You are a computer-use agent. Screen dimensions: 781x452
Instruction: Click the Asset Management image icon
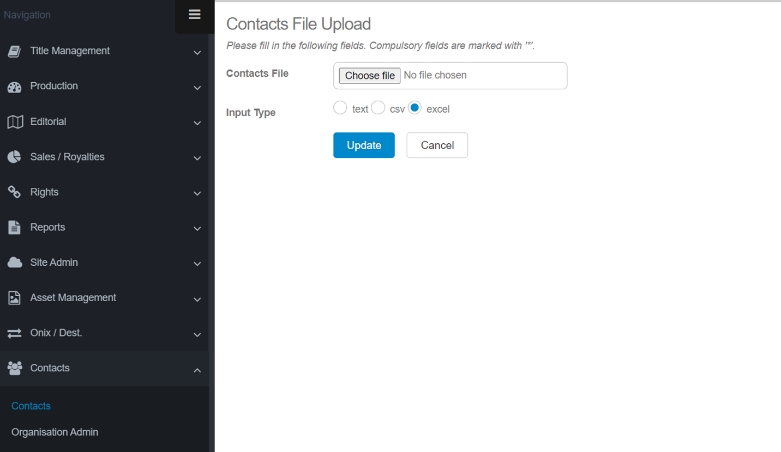pyautogui.click(x=15, y=298)
